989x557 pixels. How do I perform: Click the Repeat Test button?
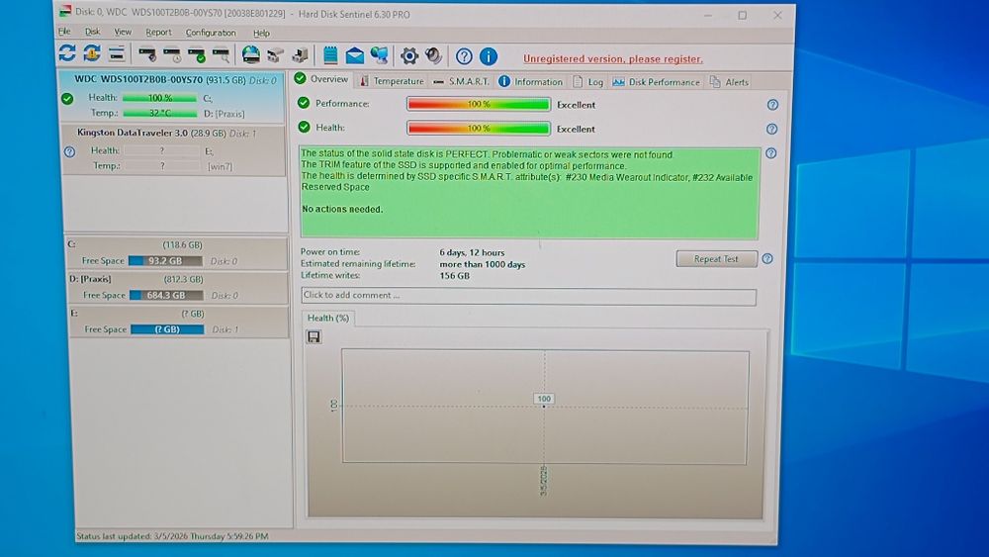tap(716, 258)
